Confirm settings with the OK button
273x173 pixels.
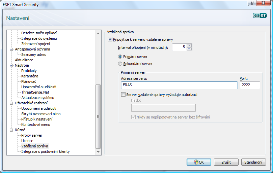tap(199, 162)
